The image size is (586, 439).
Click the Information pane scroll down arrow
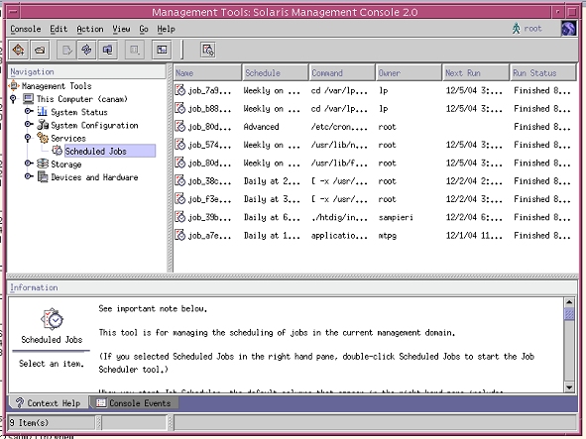(569, 387)
